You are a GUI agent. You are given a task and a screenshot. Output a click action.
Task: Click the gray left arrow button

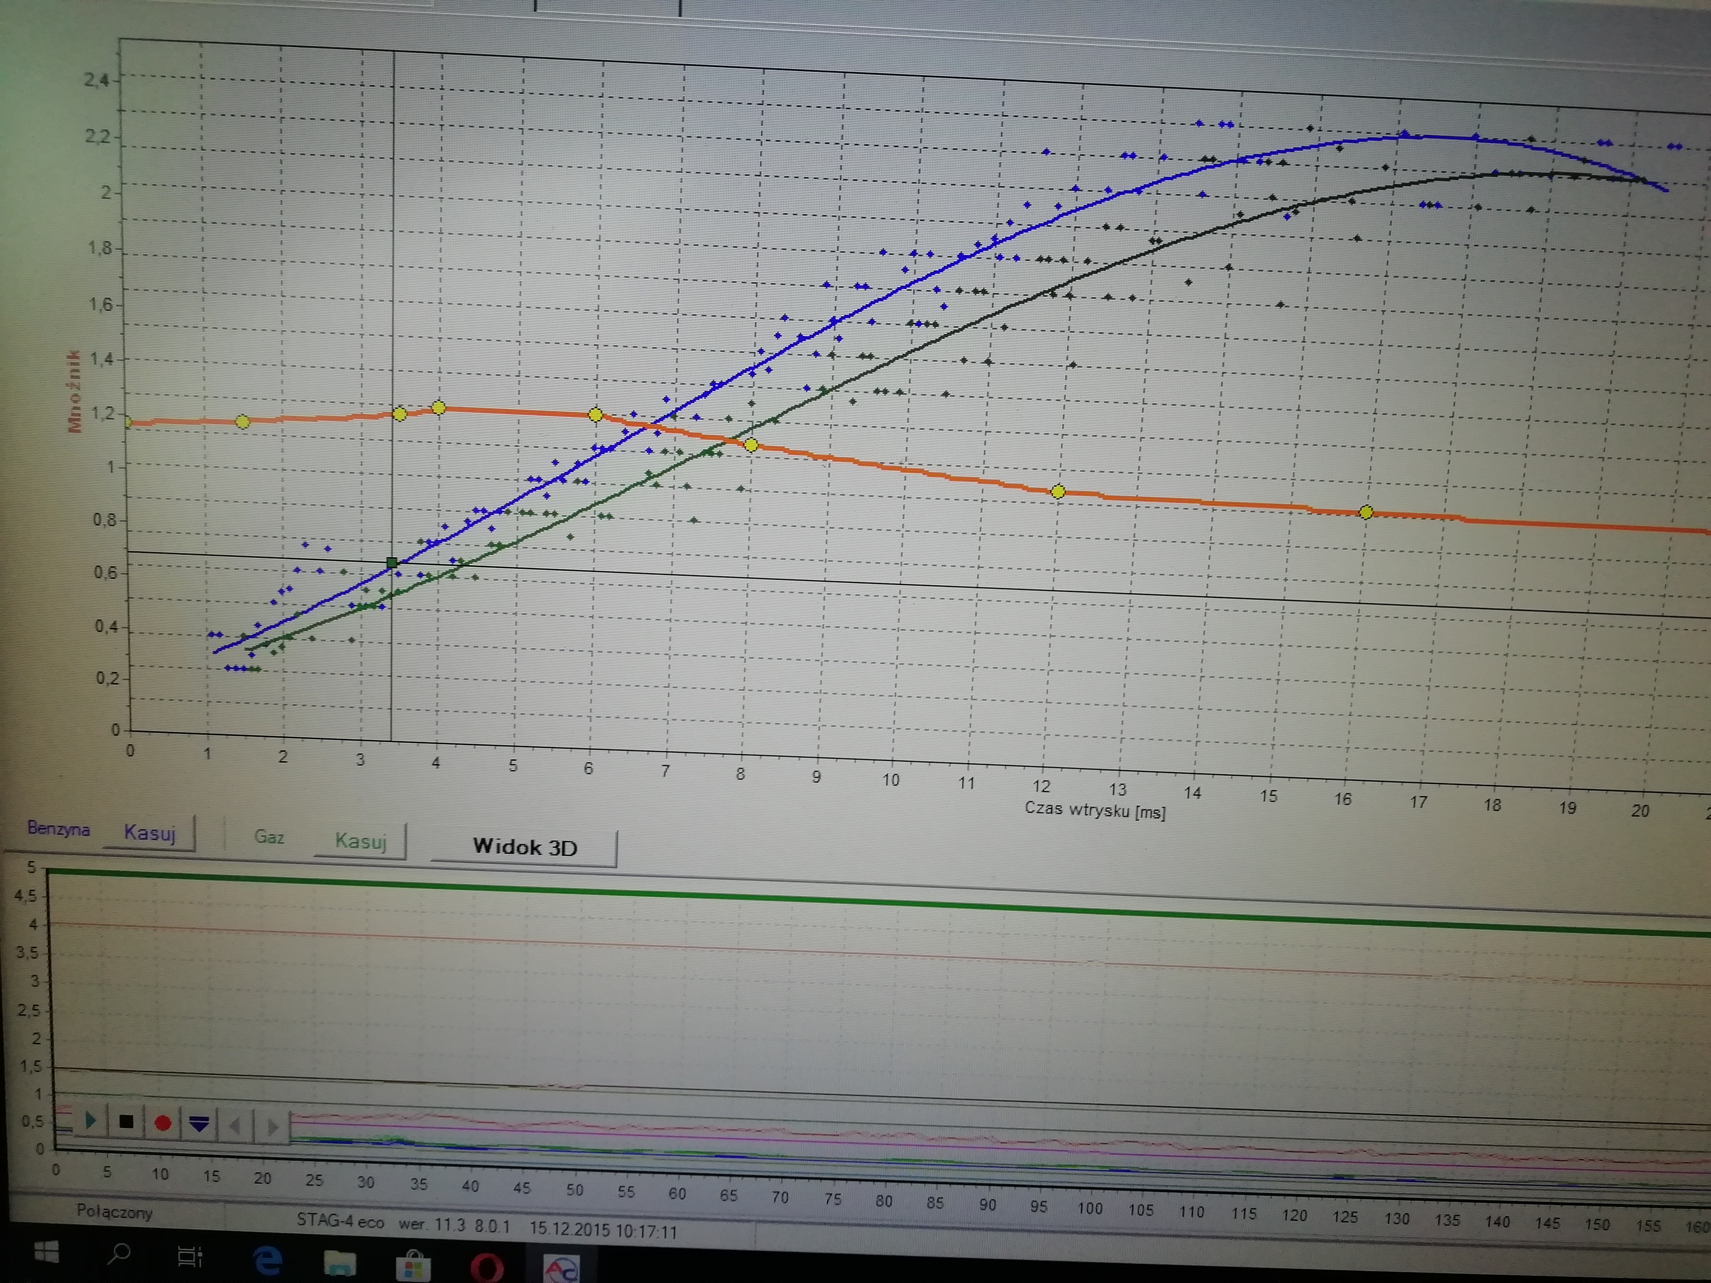(x=235, y=1125)
